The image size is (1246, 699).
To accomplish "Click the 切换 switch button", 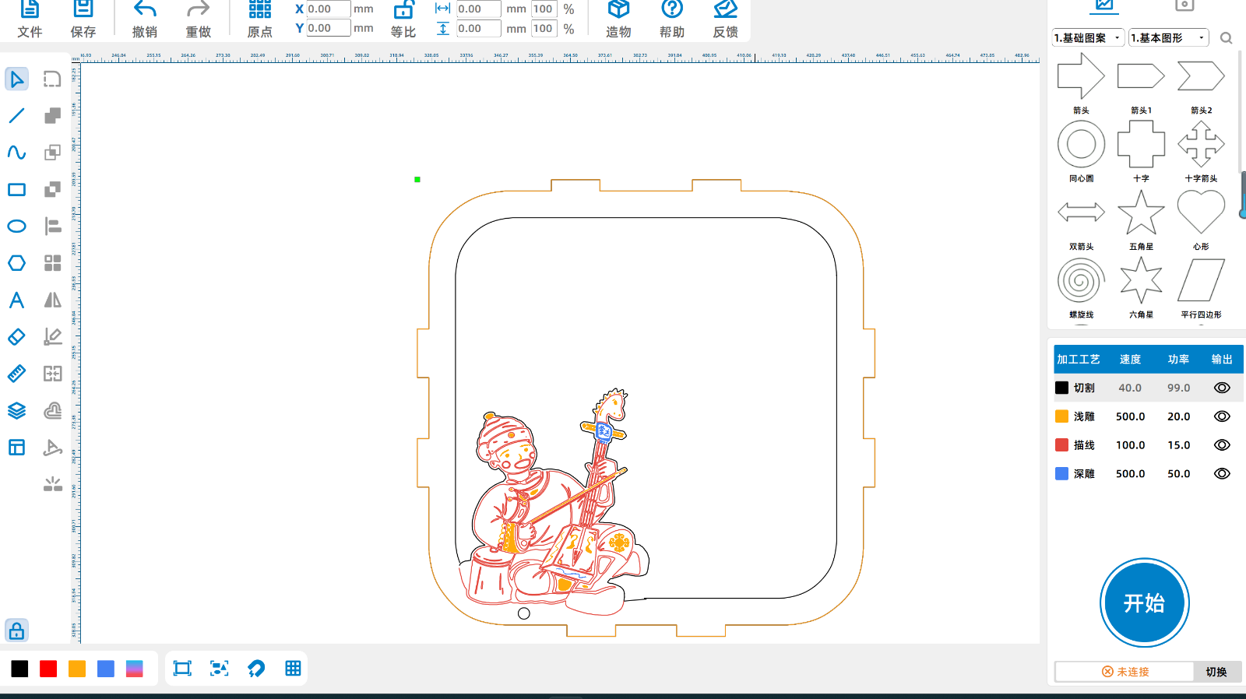I will pos(1216,672).
